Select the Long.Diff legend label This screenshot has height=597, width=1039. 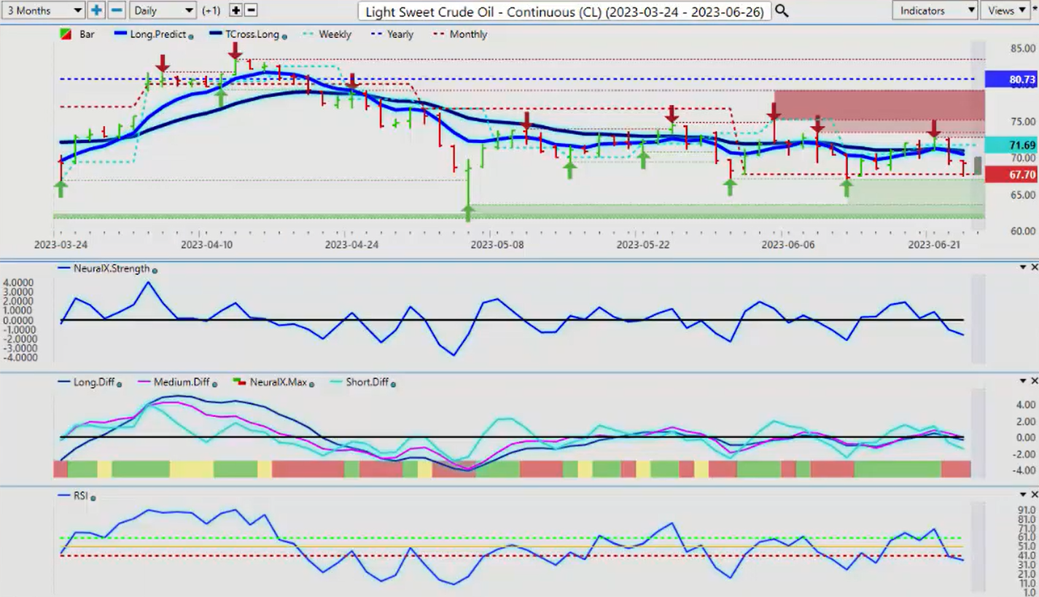coord(94,382)
